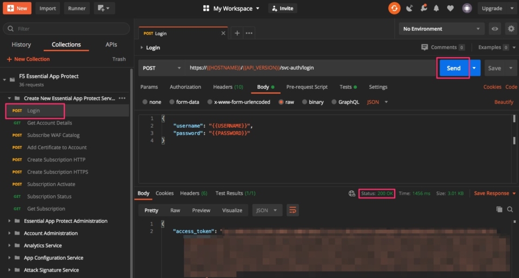
Task: Open the No Environment dropdown
Action: [x=442, y=29]
